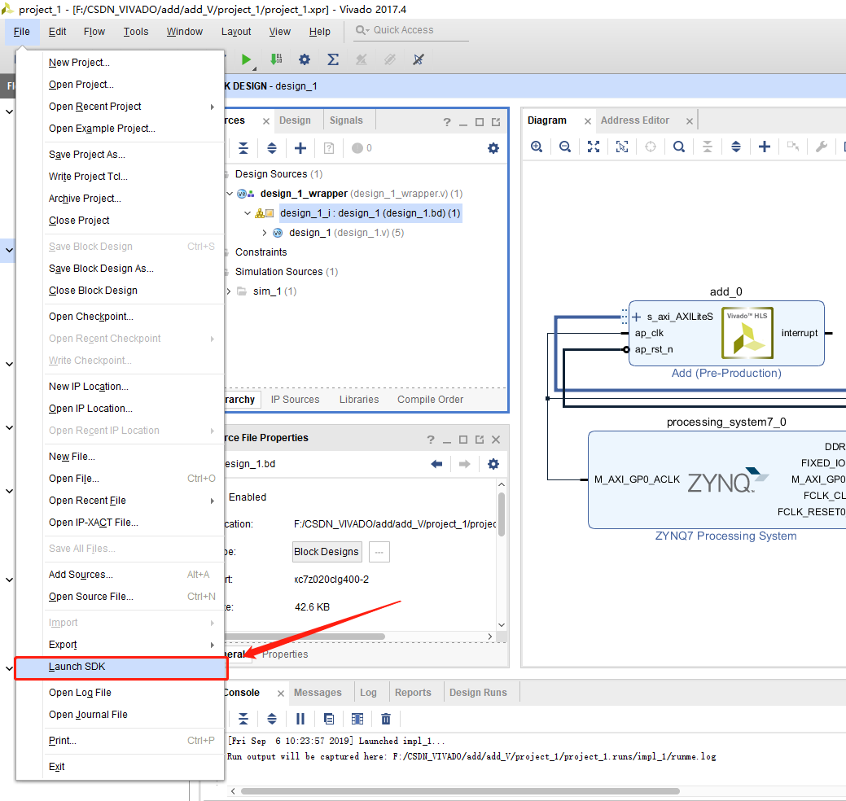Viewport: 846px width, 801px height.
Task: Switch to Address Editor tab
Action: pos(634,120)
